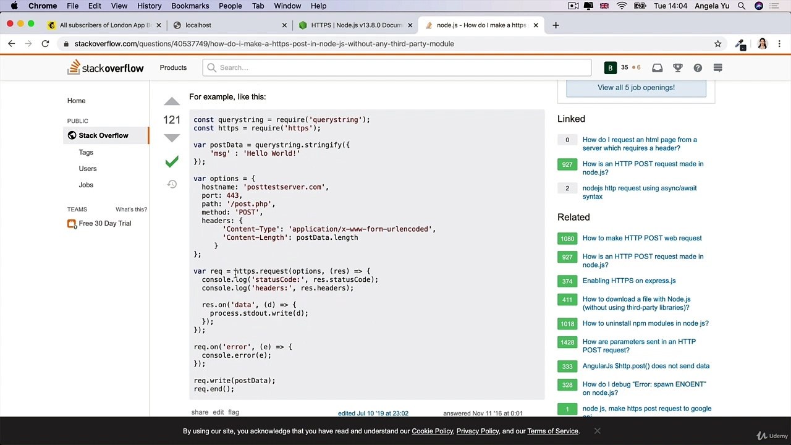This screenshot has width=791, height=445.
Task: Switch to the localhost tab
Action: click(x=230, y=25)
